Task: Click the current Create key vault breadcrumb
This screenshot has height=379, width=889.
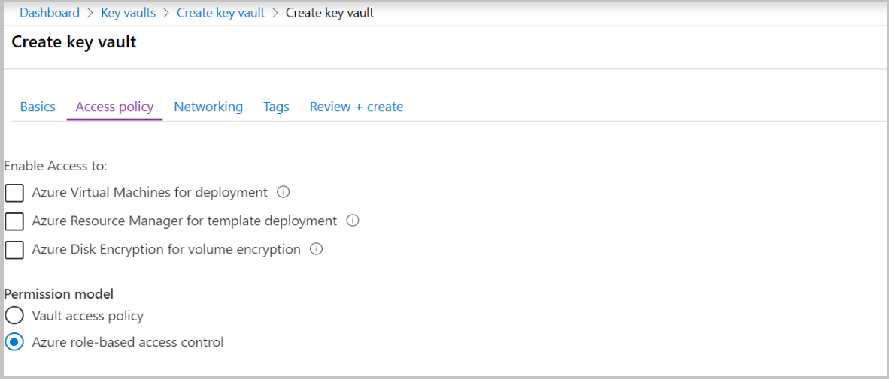Action: (x=329, y=13)
